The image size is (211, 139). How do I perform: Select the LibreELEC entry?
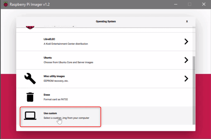(x=104, y=42)
